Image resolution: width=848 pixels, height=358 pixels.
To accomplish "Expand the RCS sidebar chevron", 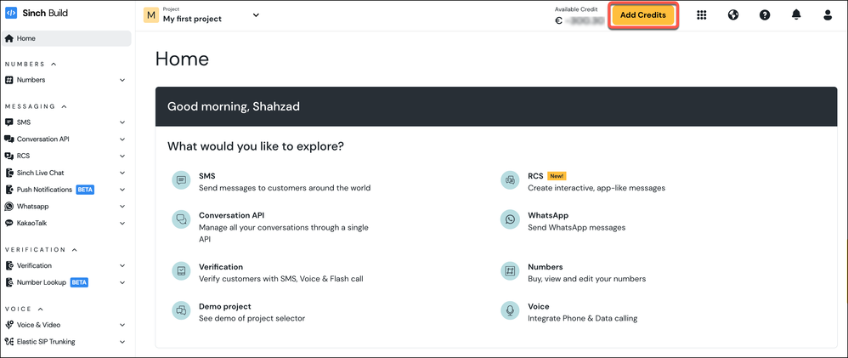I will [122, 156].
